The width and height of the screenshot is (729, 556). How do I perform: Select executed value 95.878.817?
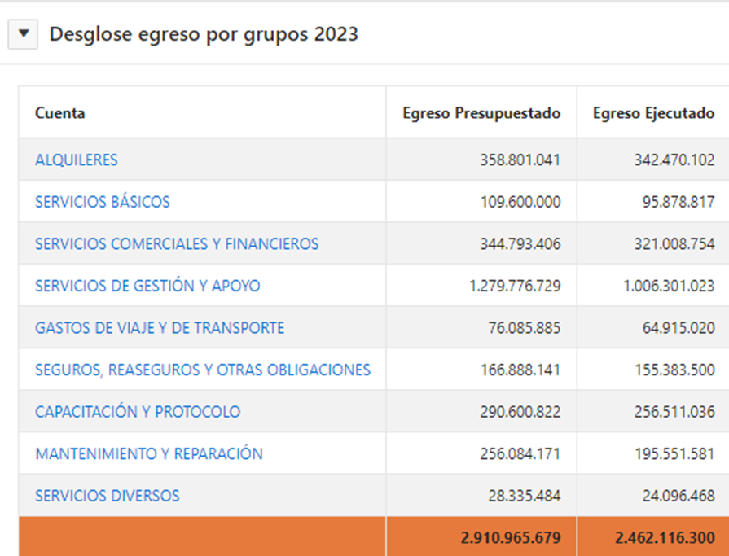(678, 202)
